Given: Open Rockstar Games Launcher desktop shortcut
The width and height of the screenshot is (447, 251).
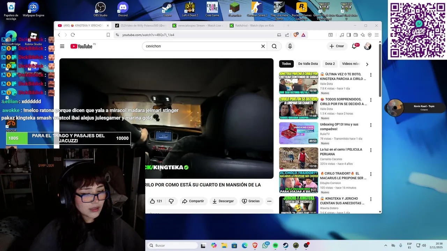Looking at the screenshot, I should point(301,11).
